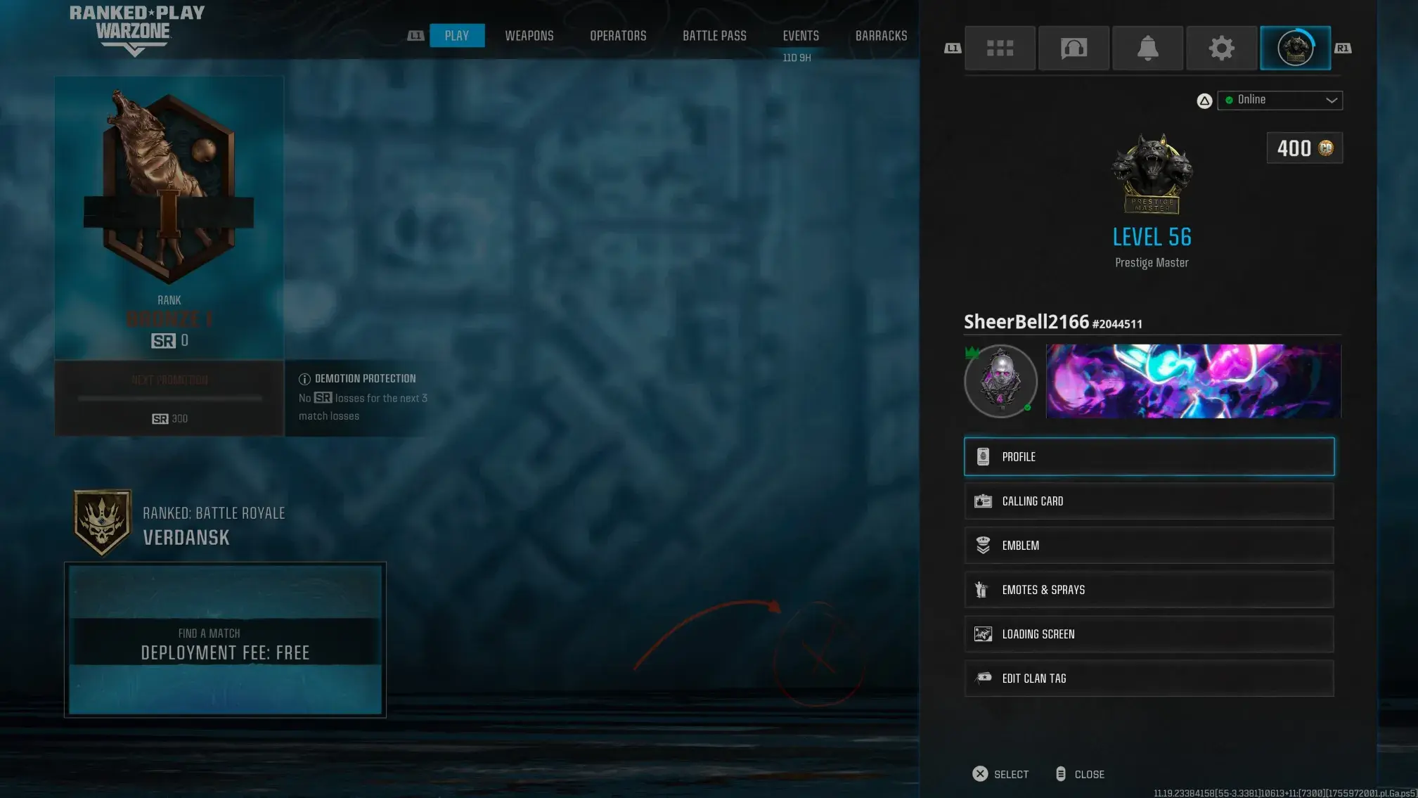Click the Find a Match tile

click(x=225, y=640)
